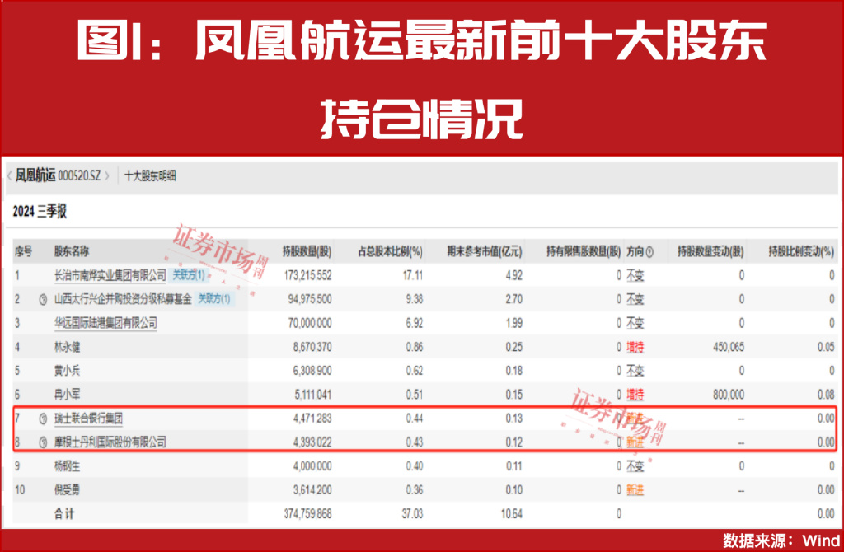Open shareholder 华远国际陆港集团有限公司
The width and height of the screenshot is (844, 552).
(105, 323)
